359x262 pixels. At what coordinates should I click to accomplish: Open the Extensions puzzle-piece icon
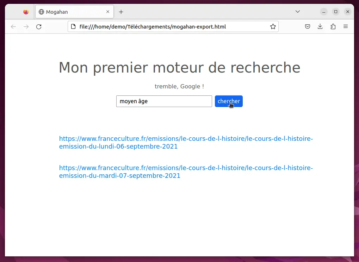[333, 26]
